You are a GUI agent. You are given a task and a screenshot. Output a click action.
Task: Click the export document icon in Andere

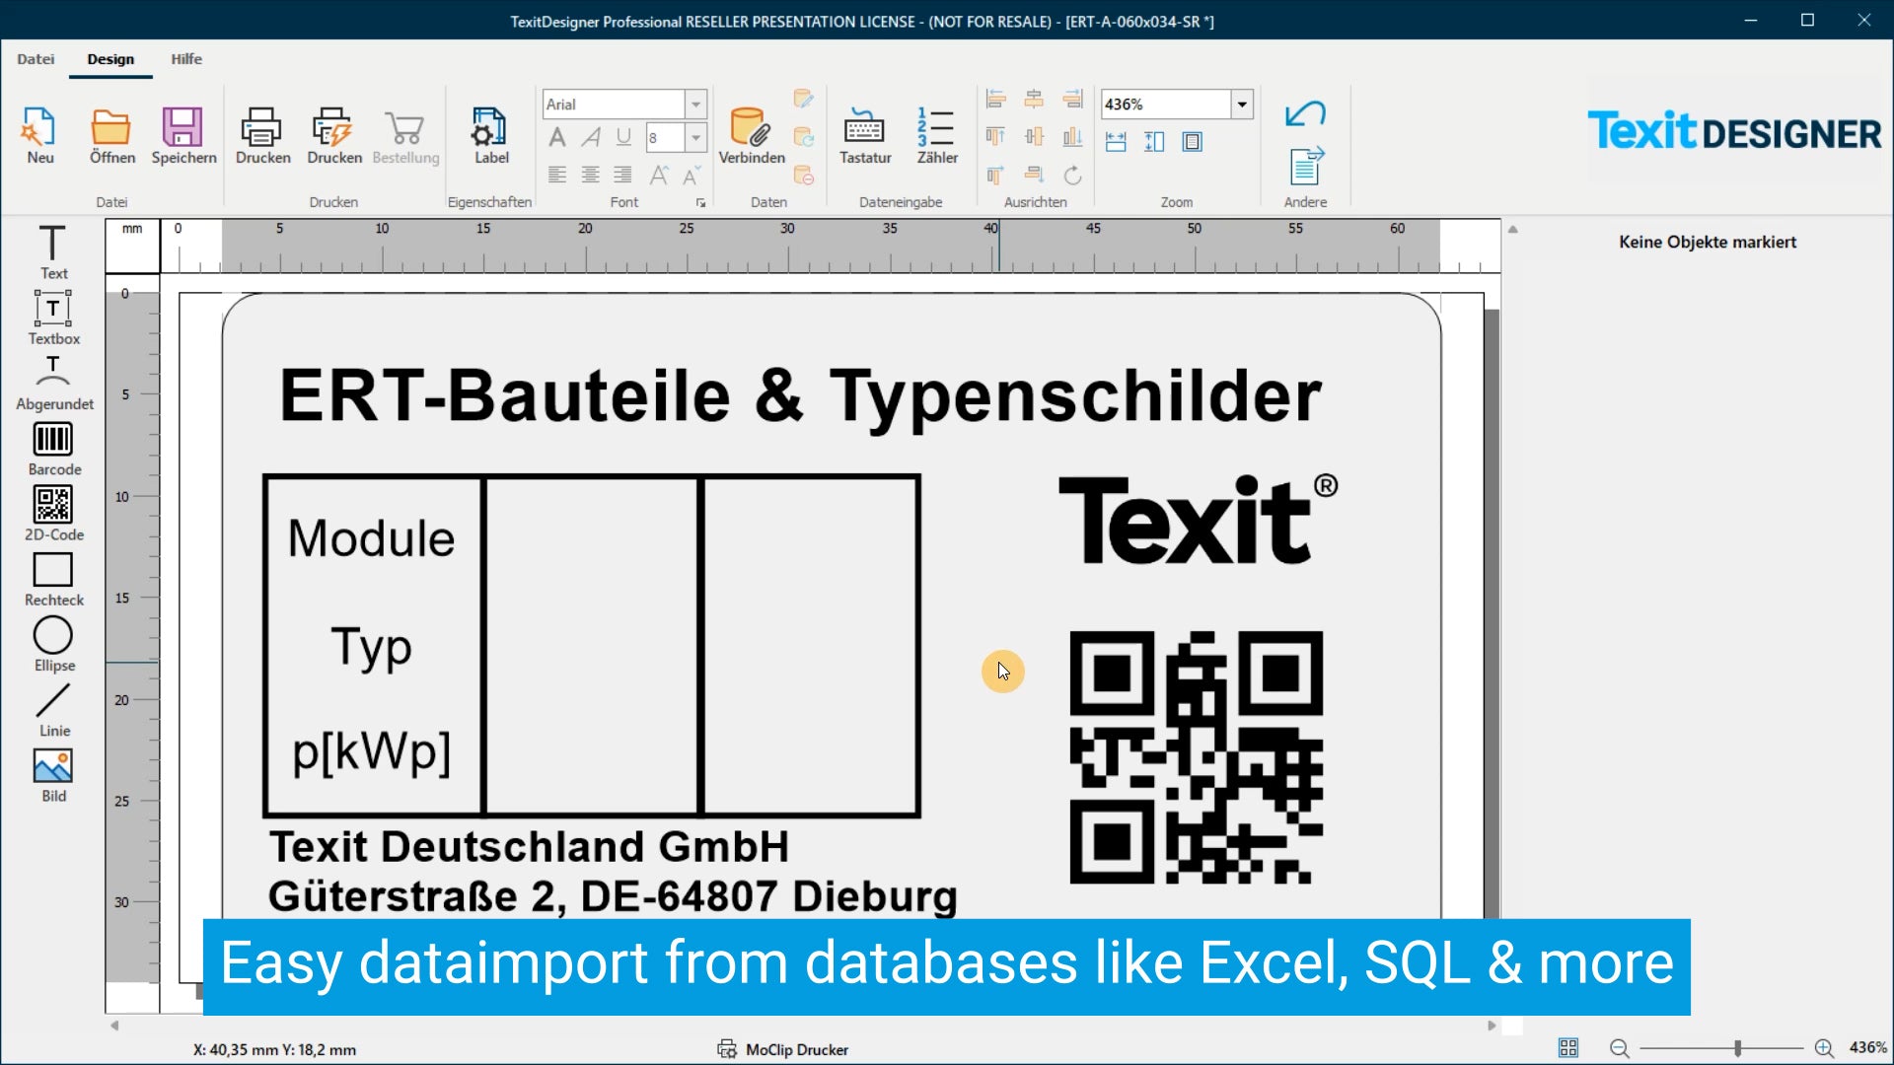1305,166
